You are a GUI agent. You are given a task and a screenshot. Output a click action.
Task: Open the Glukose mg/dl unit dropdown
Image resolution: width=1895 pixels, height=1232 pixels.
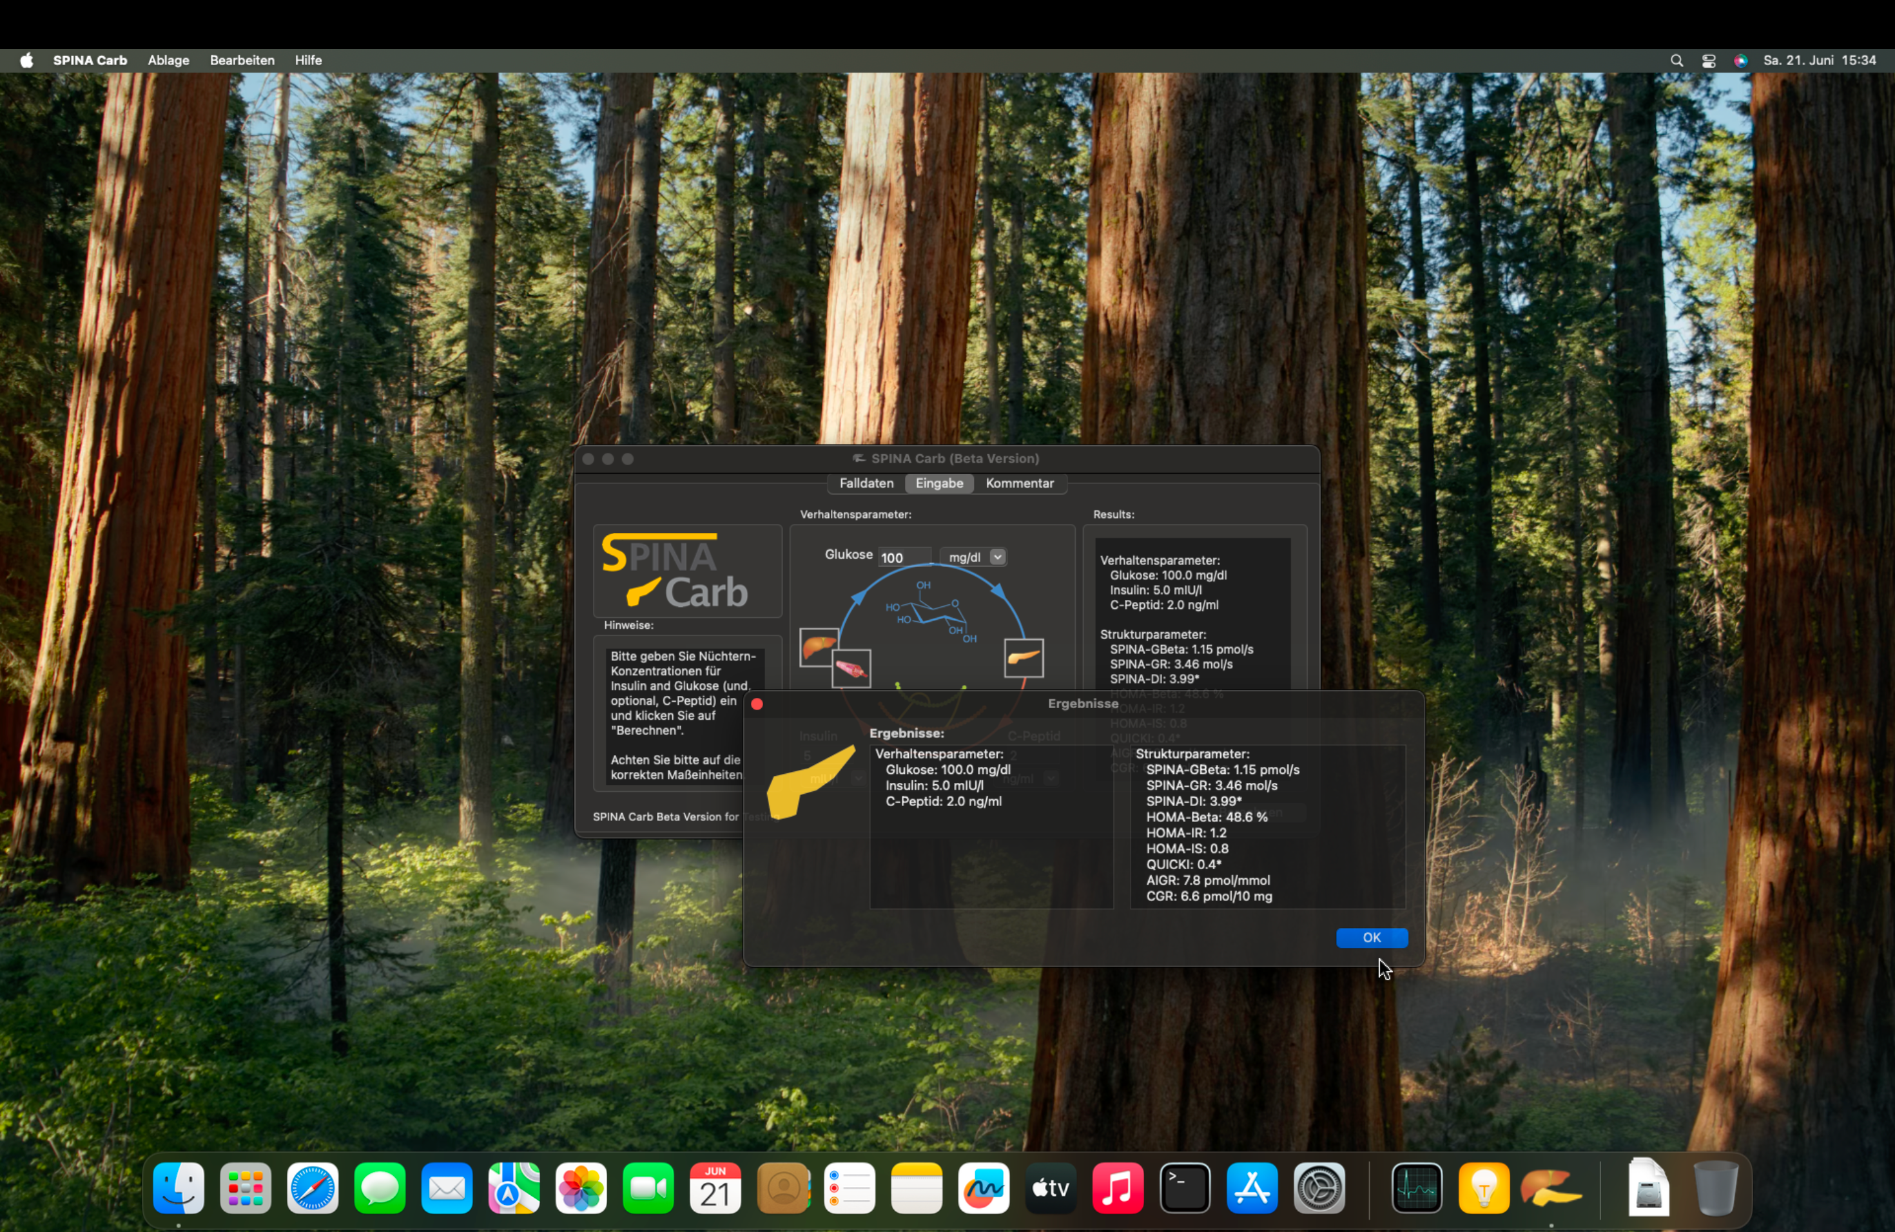point(974,557)
